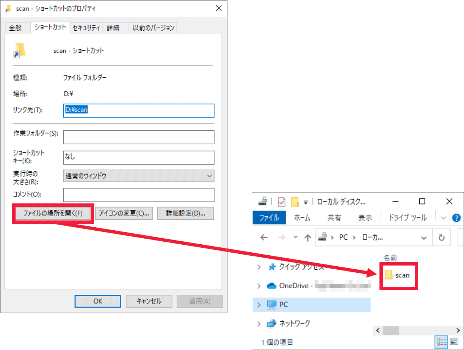Open the address bar dropdown arrow
The width and height of the screenshot is (464, 350).
pos(424,237)
